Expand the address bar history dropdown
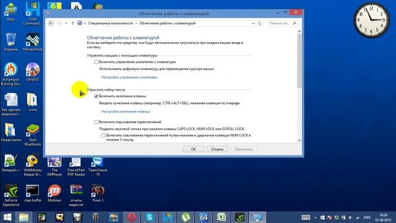Viewport: 396px width, 223px height. click(x=253, y=24)
